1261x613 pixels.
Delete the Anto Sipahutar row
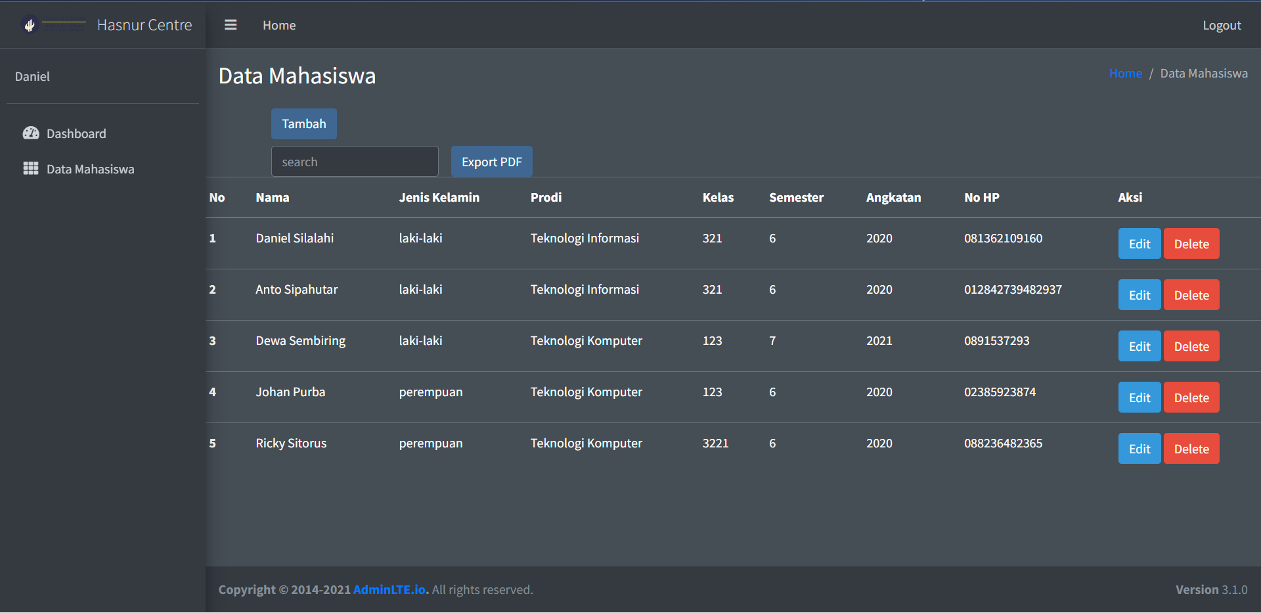(1191, 294)
